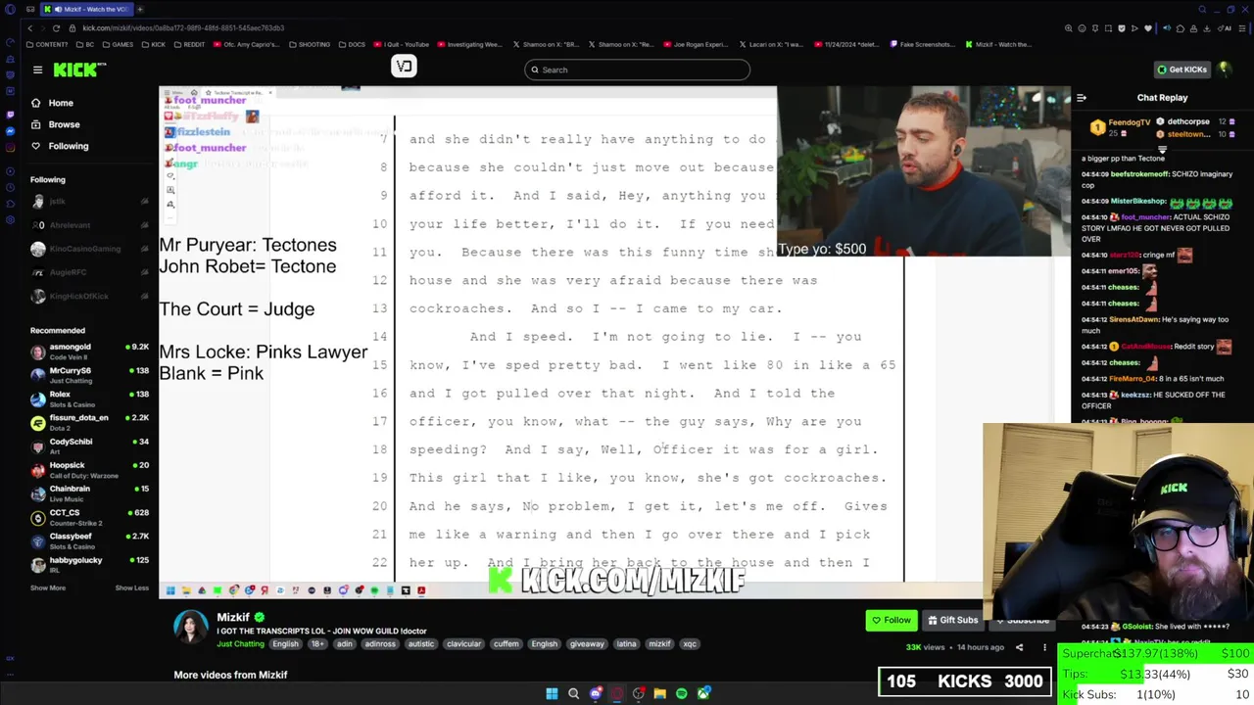Select the giveaway tag

(x=587, y=644)
